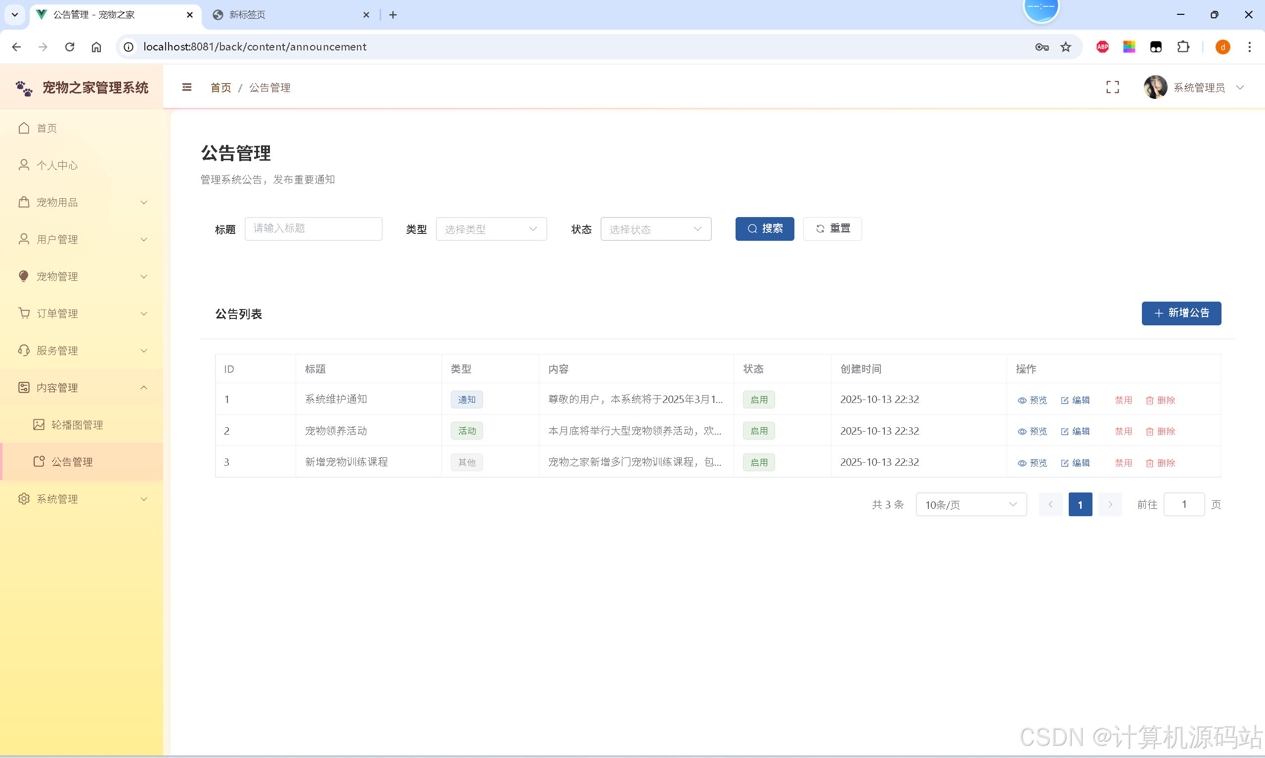
Task: Open the ABP adblock extension icon
Action: (1103, 47)
